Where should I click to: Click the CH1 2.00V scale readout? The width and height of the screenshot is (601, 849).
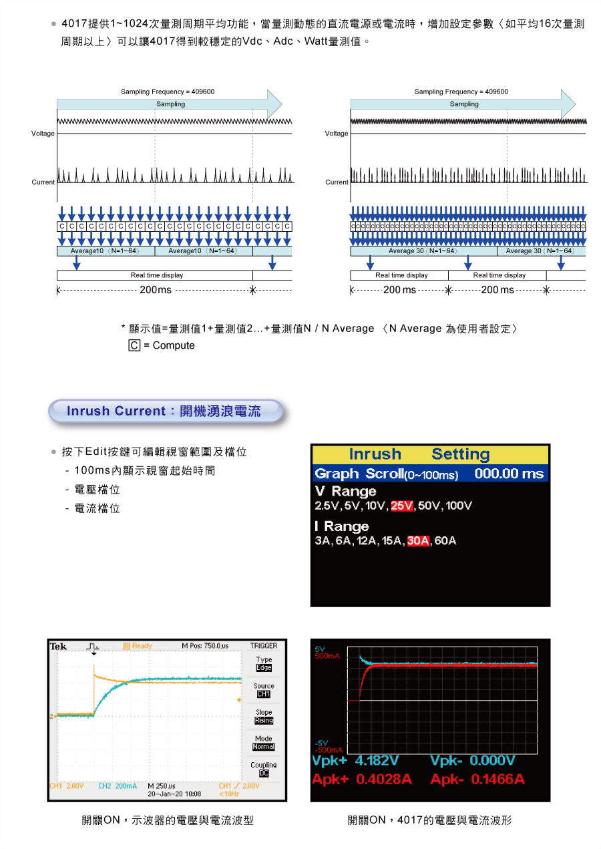[x=66, y=786]
